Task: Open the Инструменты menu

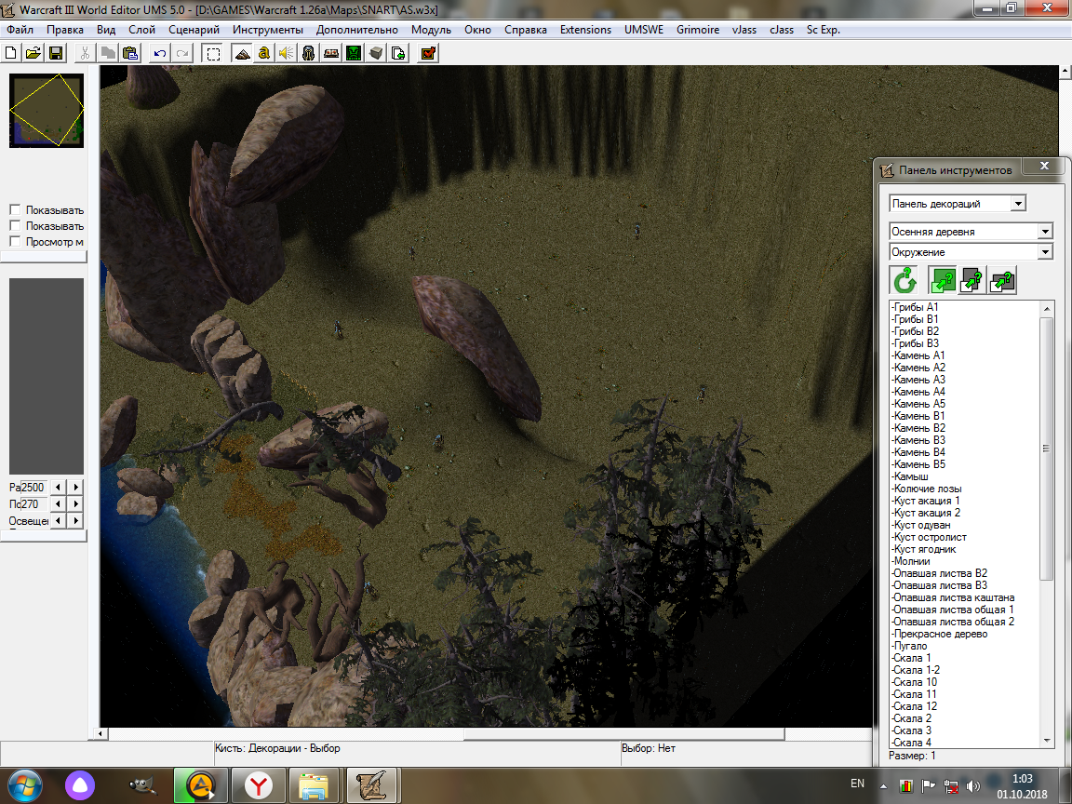Action: pos(267,30)
